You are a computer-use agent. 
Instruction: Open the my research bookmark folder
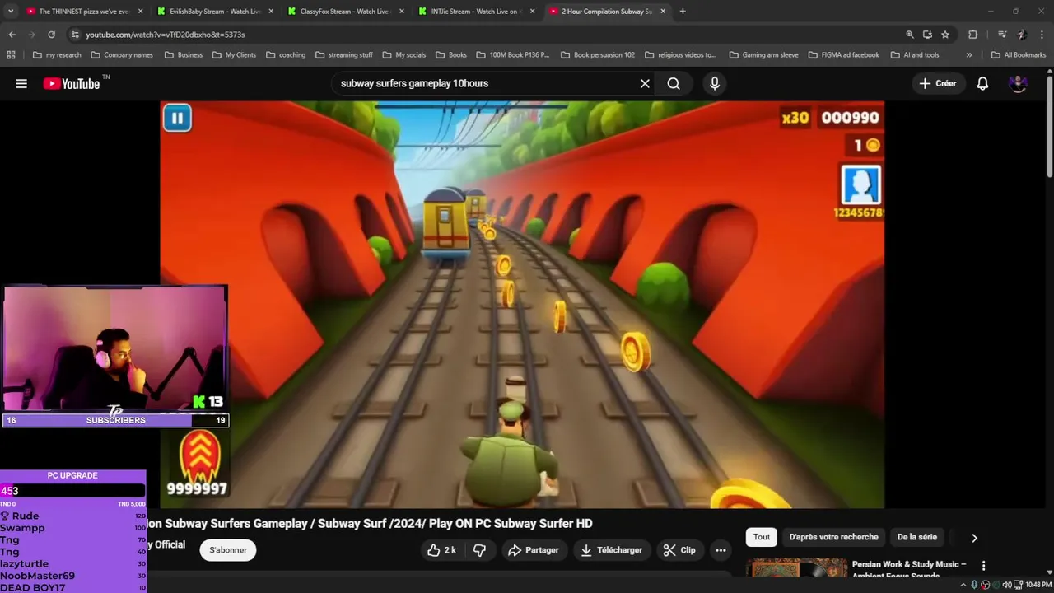pos(57,55)
